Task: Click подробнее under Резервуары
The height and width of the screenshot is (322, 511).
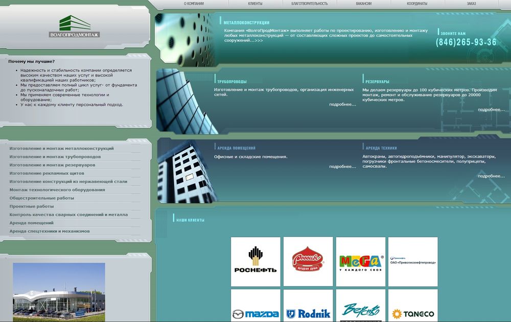Action: pos(491,110)
